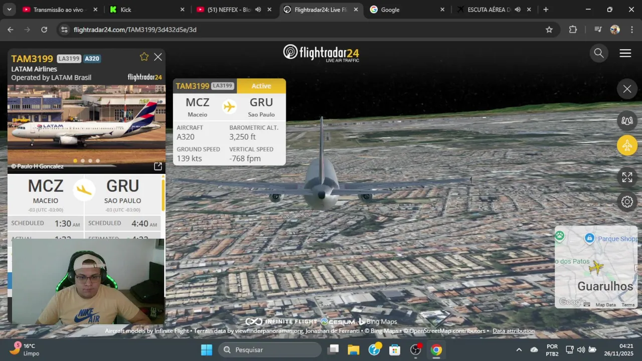Bookmark this page with star icon

[549, 30]
